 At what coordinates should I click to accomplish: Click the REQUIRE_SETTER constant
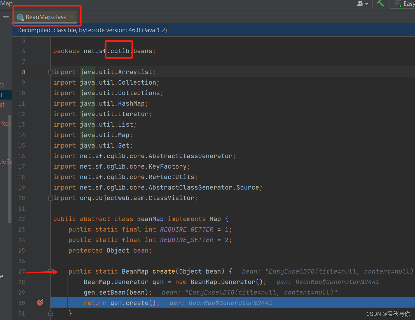[187, 240]
